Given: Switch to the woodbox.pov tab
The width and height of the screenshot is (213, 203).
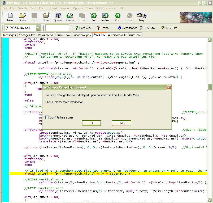Looking at the screenshot, I should (82, 35).
